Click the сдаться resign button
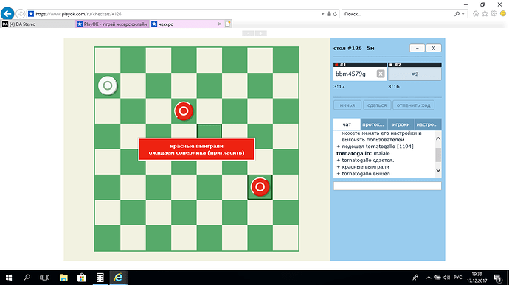The image size is (509, 285). [377, 105]
